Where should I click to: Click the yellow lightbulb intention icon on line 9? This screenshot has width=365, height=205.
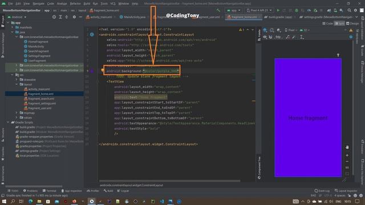coord(103,70)
